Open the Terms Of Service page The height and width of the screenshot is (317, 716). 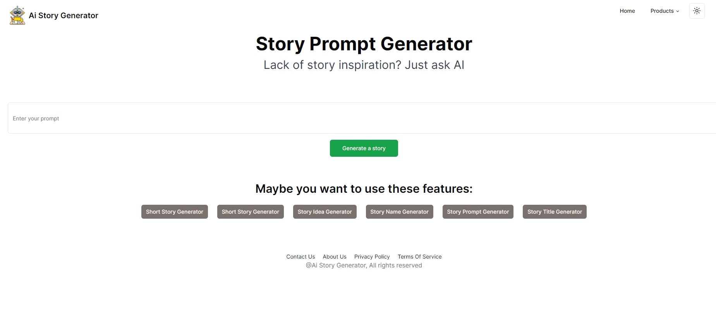[419, 257]
